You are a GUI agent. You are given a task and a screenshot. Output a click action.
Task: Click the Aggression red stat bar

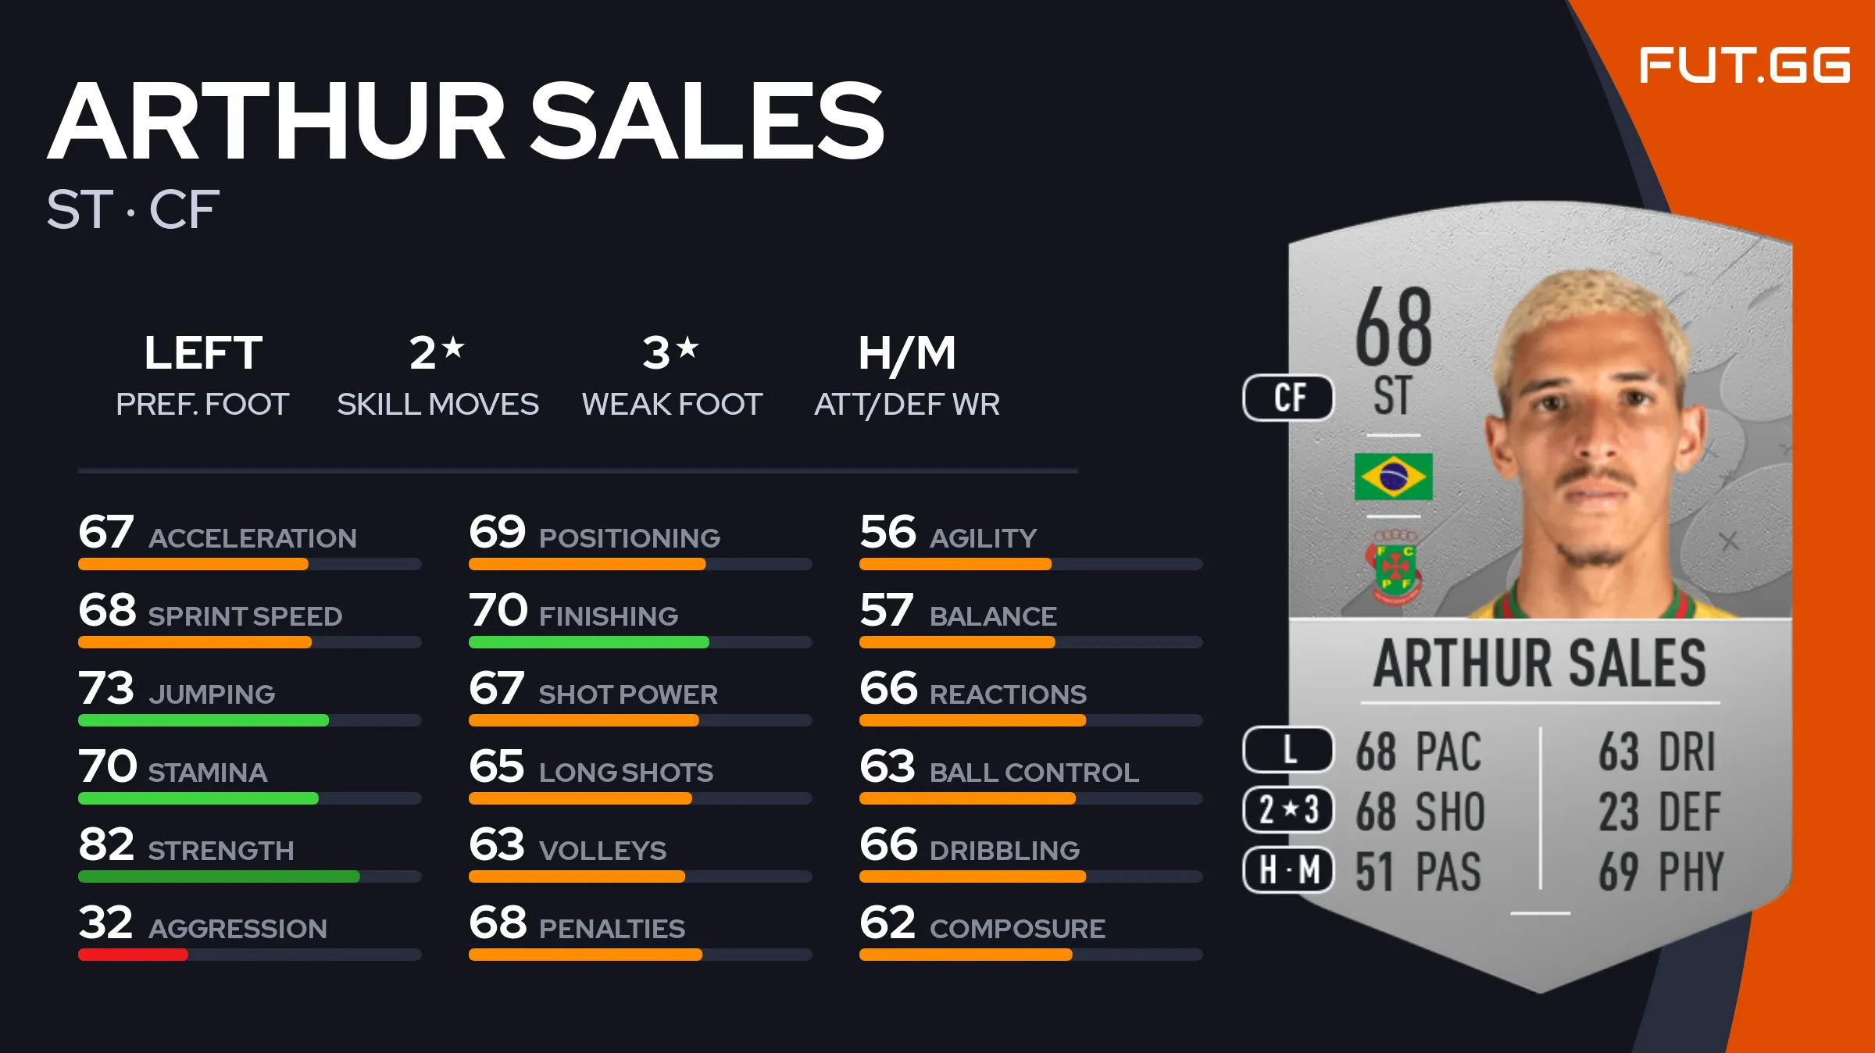pyautogui.click(x=133, y=955)
